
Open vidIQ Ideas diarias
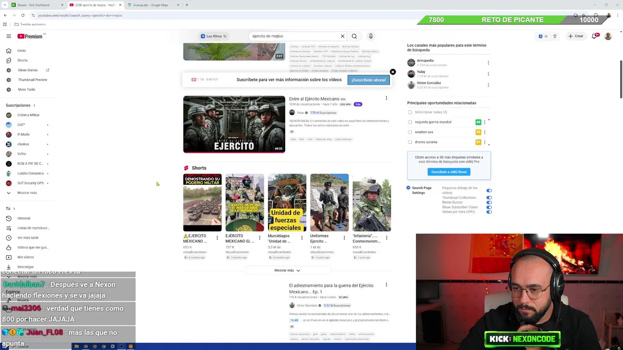click(27, 70)
